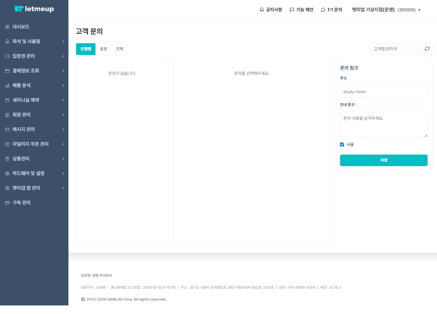Switch to the 종료 tab
437x314 pixels.
click(104, 49)
